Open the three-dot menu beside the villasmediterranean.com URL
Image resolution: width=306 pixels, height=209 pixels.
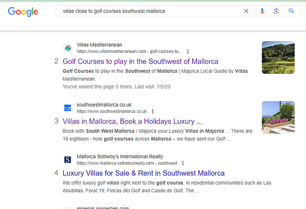(x=188, y=51)
